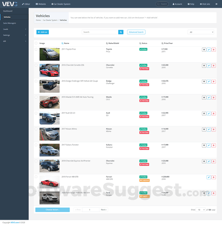222x225 pixels.
Task: View the 2016 Dodge Challenger listing
Action: click(x=204, y=81)
